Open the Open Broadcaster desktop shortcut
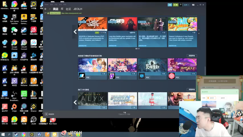Screen dimensions: 243x137 (14, 96)
